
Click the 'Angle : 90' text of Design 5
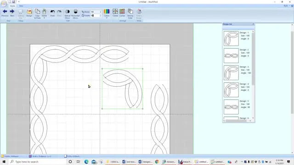click(245, 107)
